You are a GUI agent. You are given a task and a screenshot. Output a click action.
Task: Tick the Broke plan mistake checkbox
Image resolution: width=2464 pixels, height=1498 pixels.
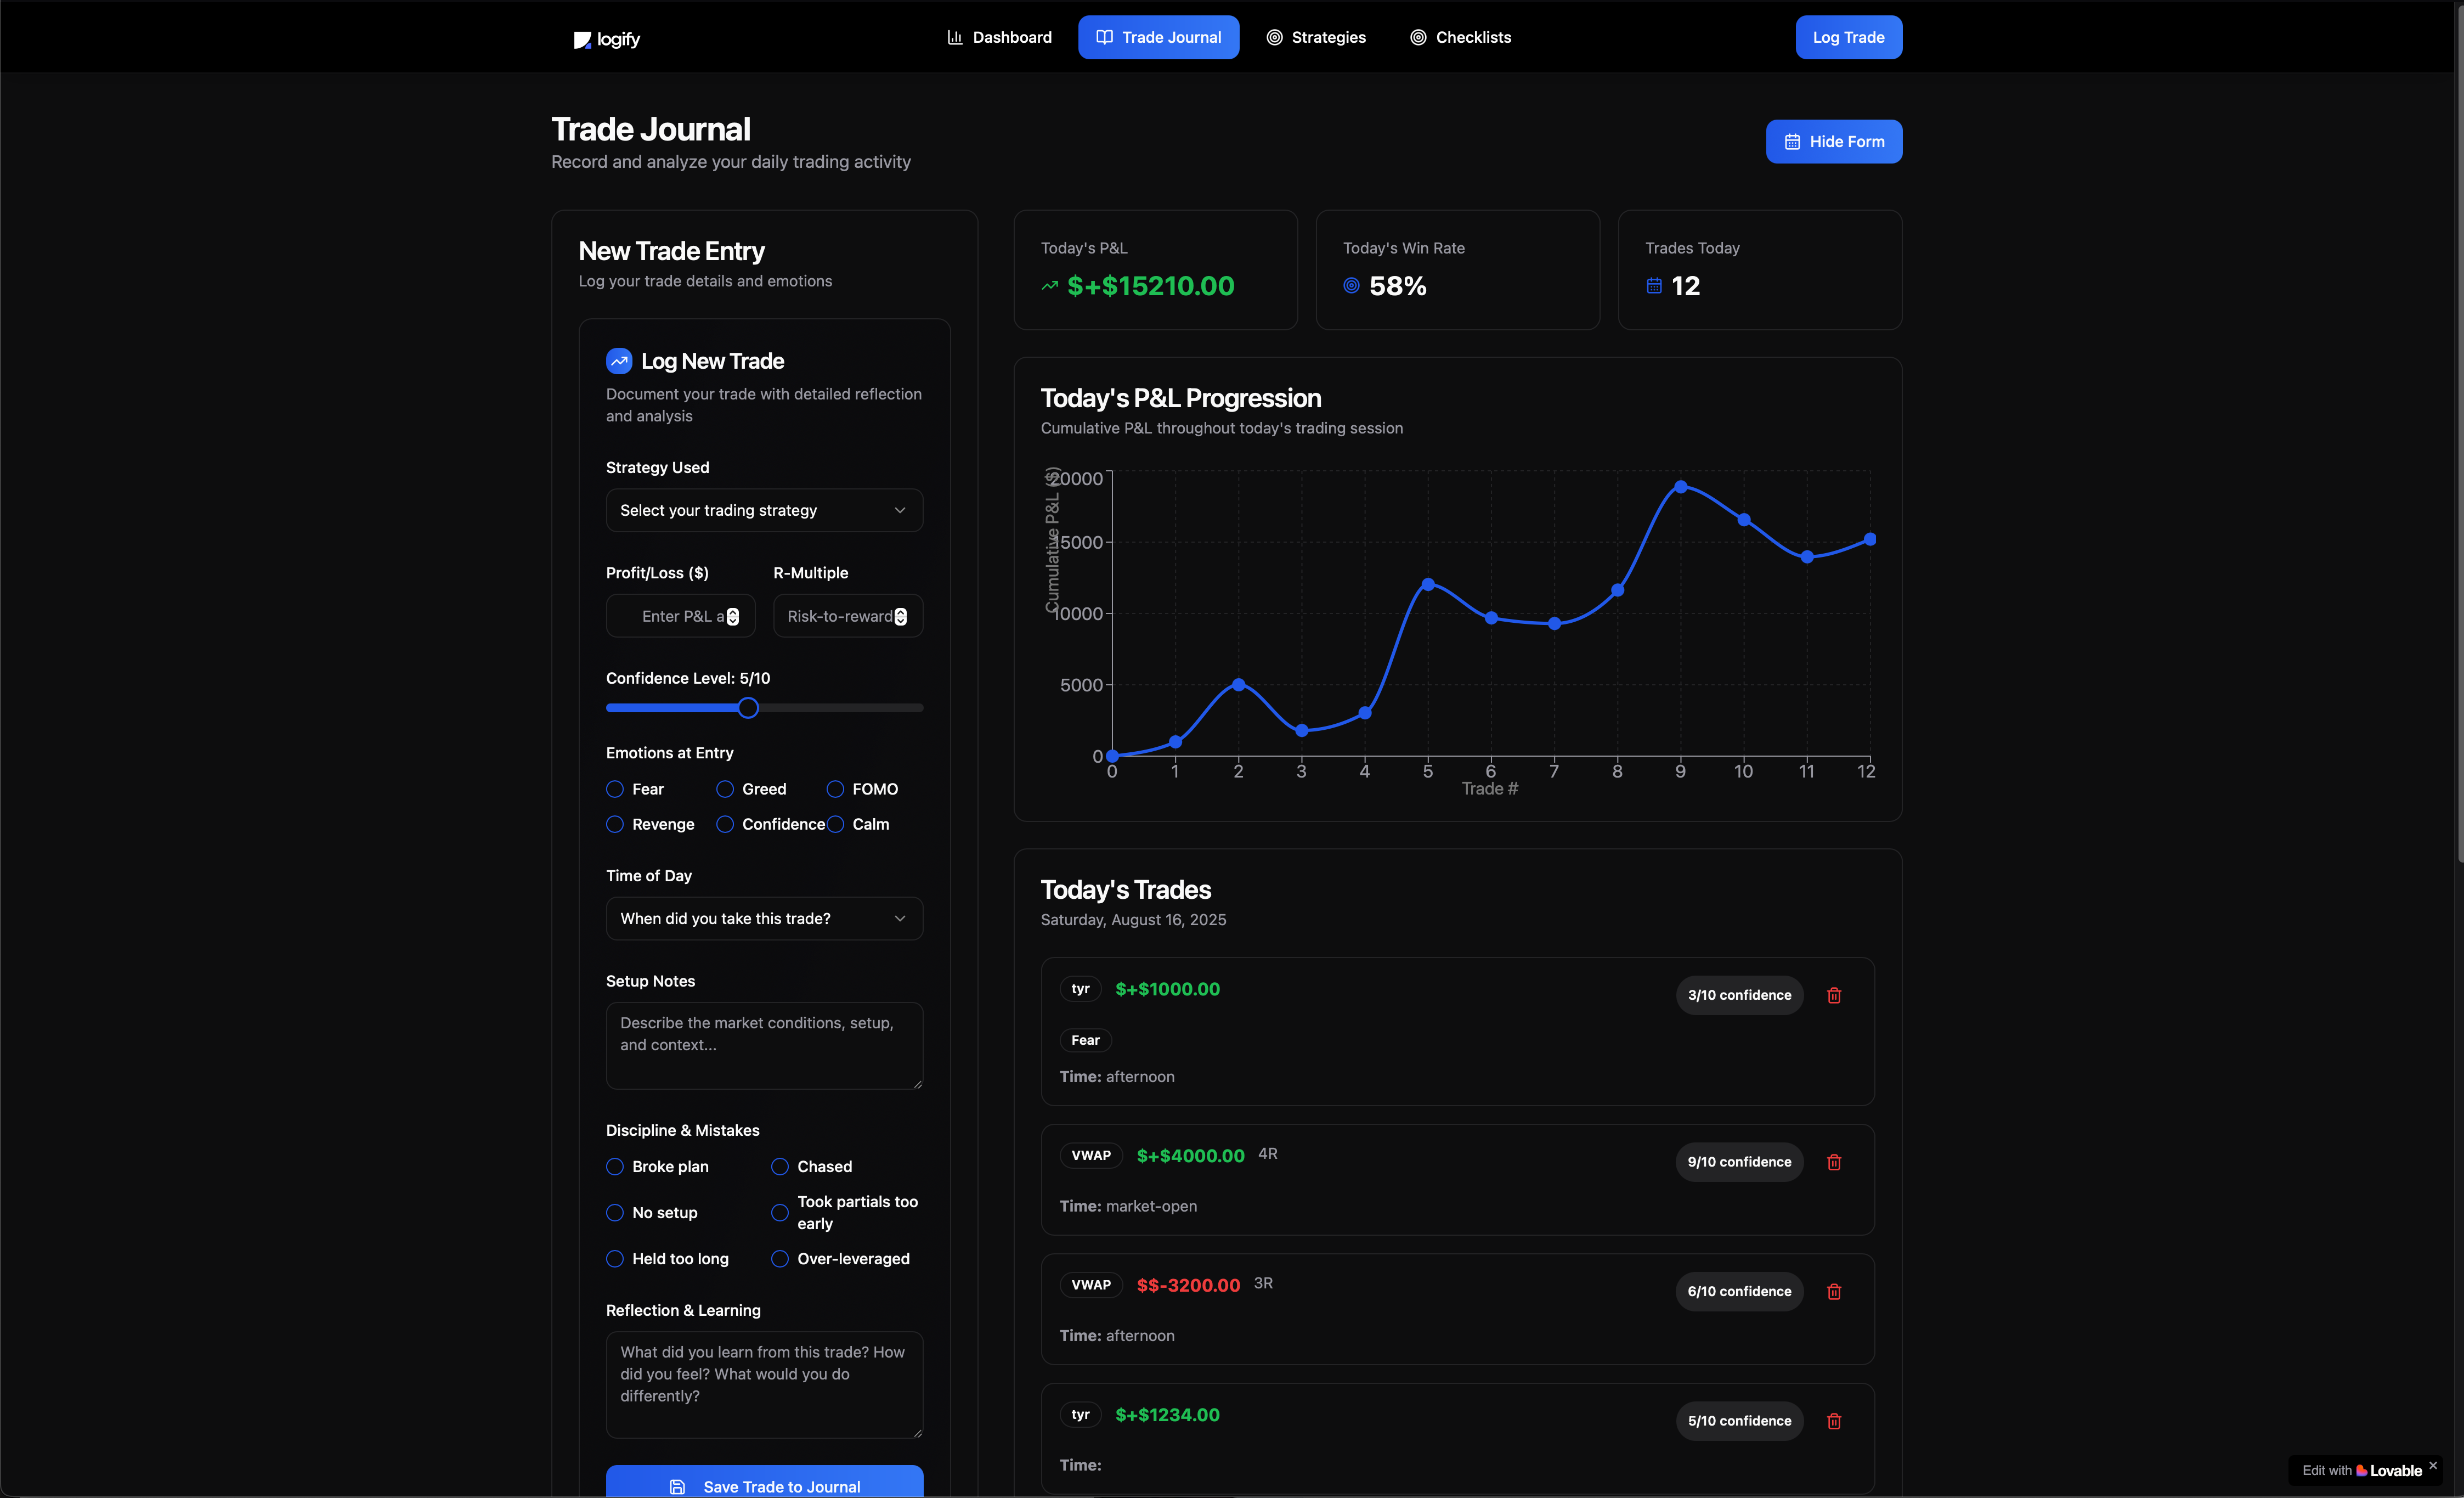[x=615, y=1167]
